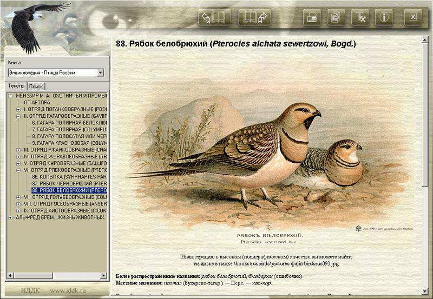Click the Tx text settings icon
This screenshot has width=433, height=299.
(360, 17)
